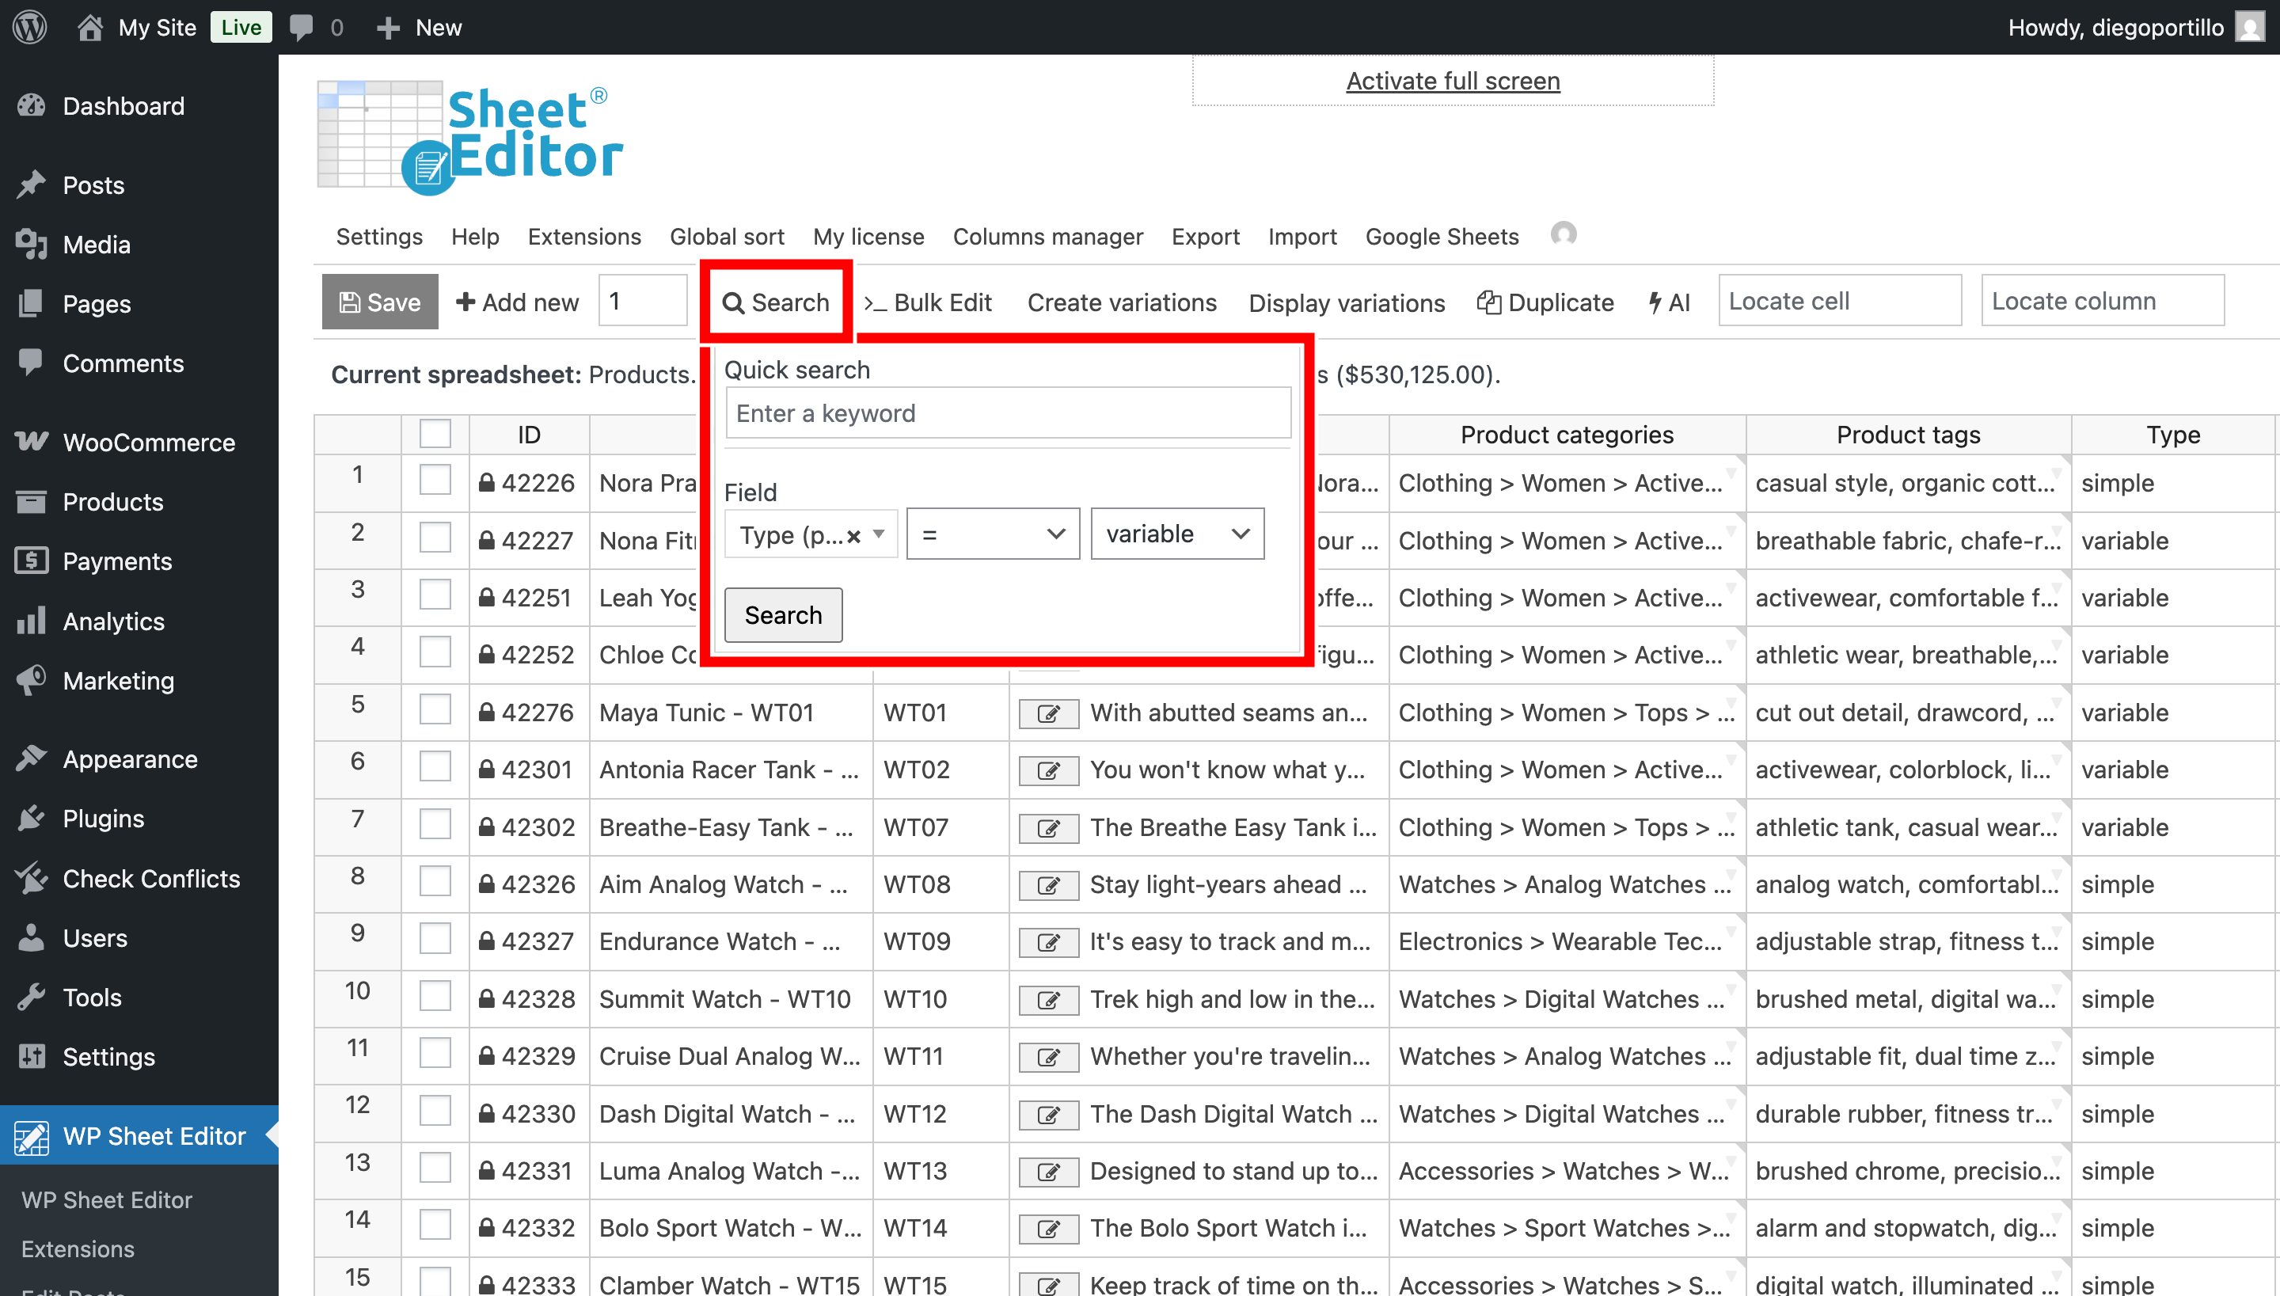
Task: Open the Columns manager menu
Action: (x=1047, y=237)
